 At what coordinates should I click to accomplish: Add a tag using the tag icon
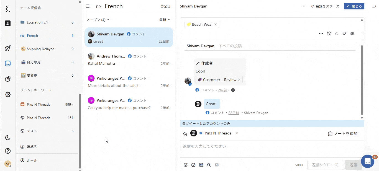[x=344, y=33]
